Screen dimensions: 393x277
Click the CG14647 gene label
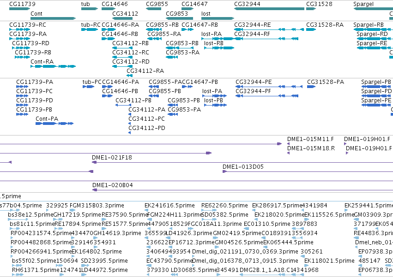[x=194, y=4]
